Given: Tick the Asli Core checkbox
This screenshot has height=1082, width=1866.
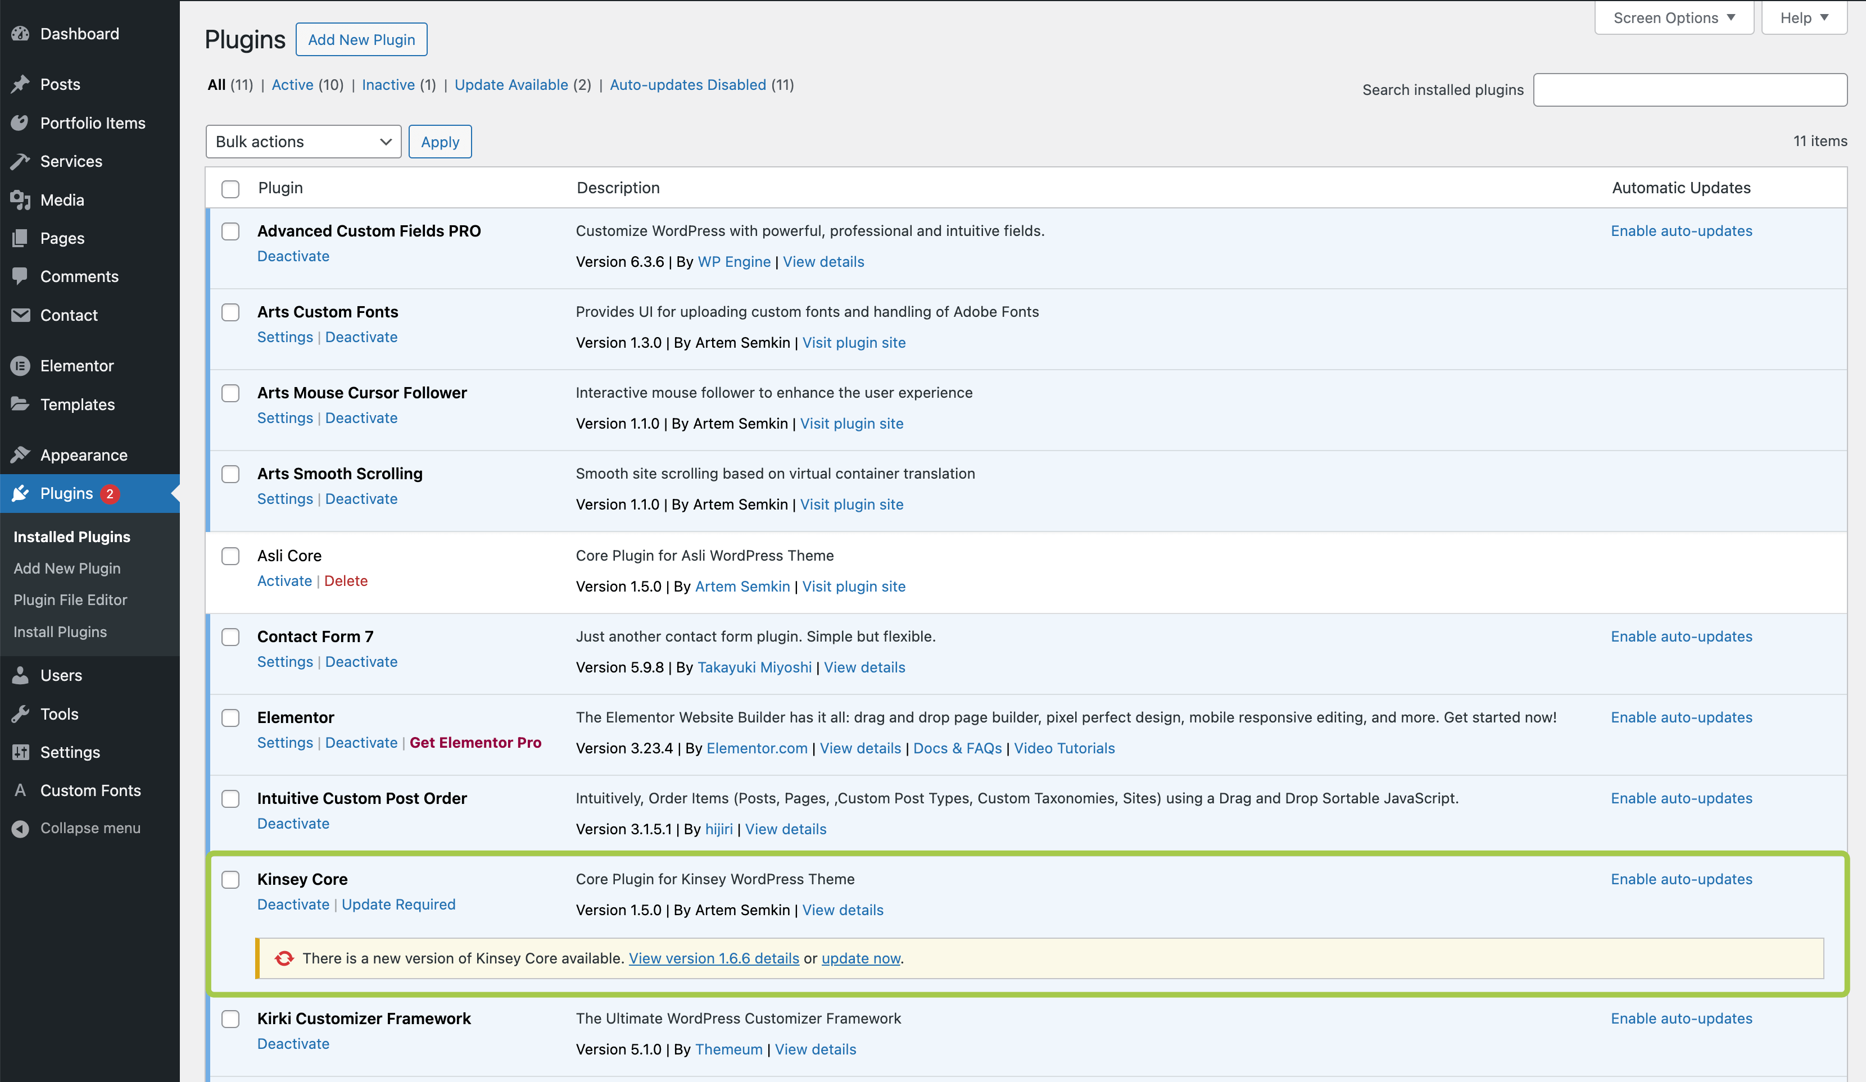Looking at the screenshot, I should point(230,556).
